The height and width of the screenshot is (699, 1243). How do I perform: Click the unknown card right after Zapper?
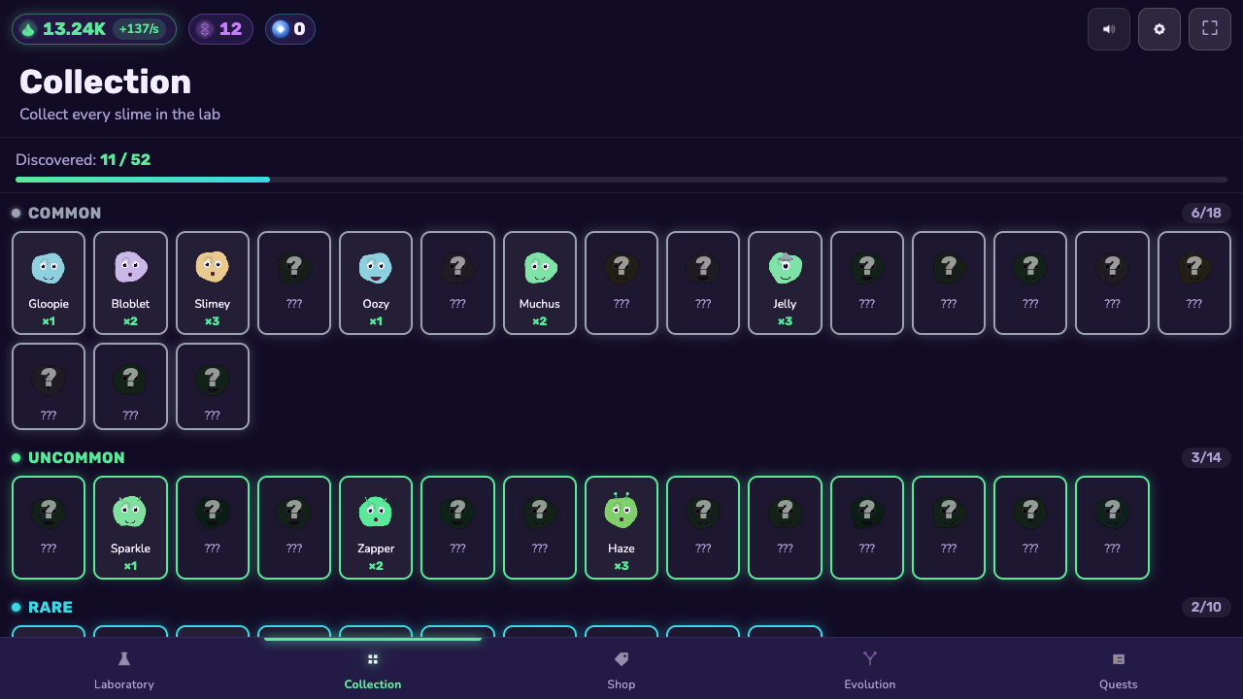[x=457, y=527]
